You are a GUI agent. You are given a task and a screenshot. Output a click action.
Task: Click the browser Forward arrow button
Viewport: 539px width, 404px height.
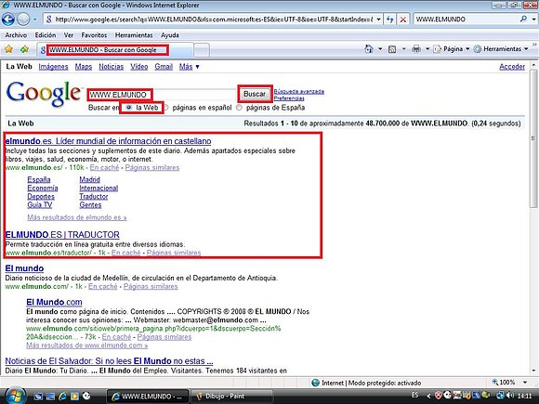point(23,20)
